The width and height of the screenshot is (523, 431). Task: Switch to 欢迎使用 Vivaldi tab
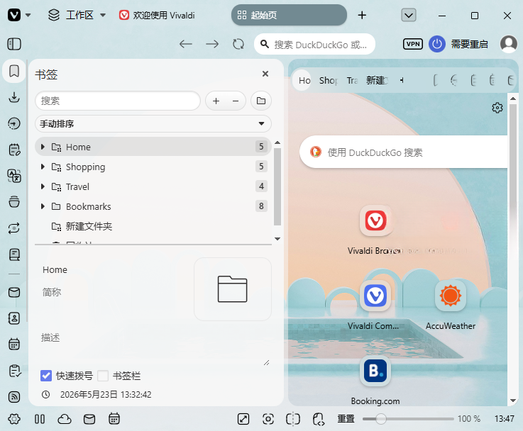157,15
